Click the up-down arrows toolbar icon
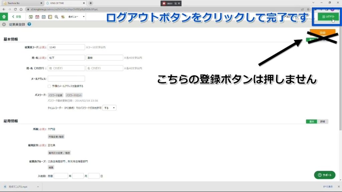The image size is (342, 192). [62, 17]
